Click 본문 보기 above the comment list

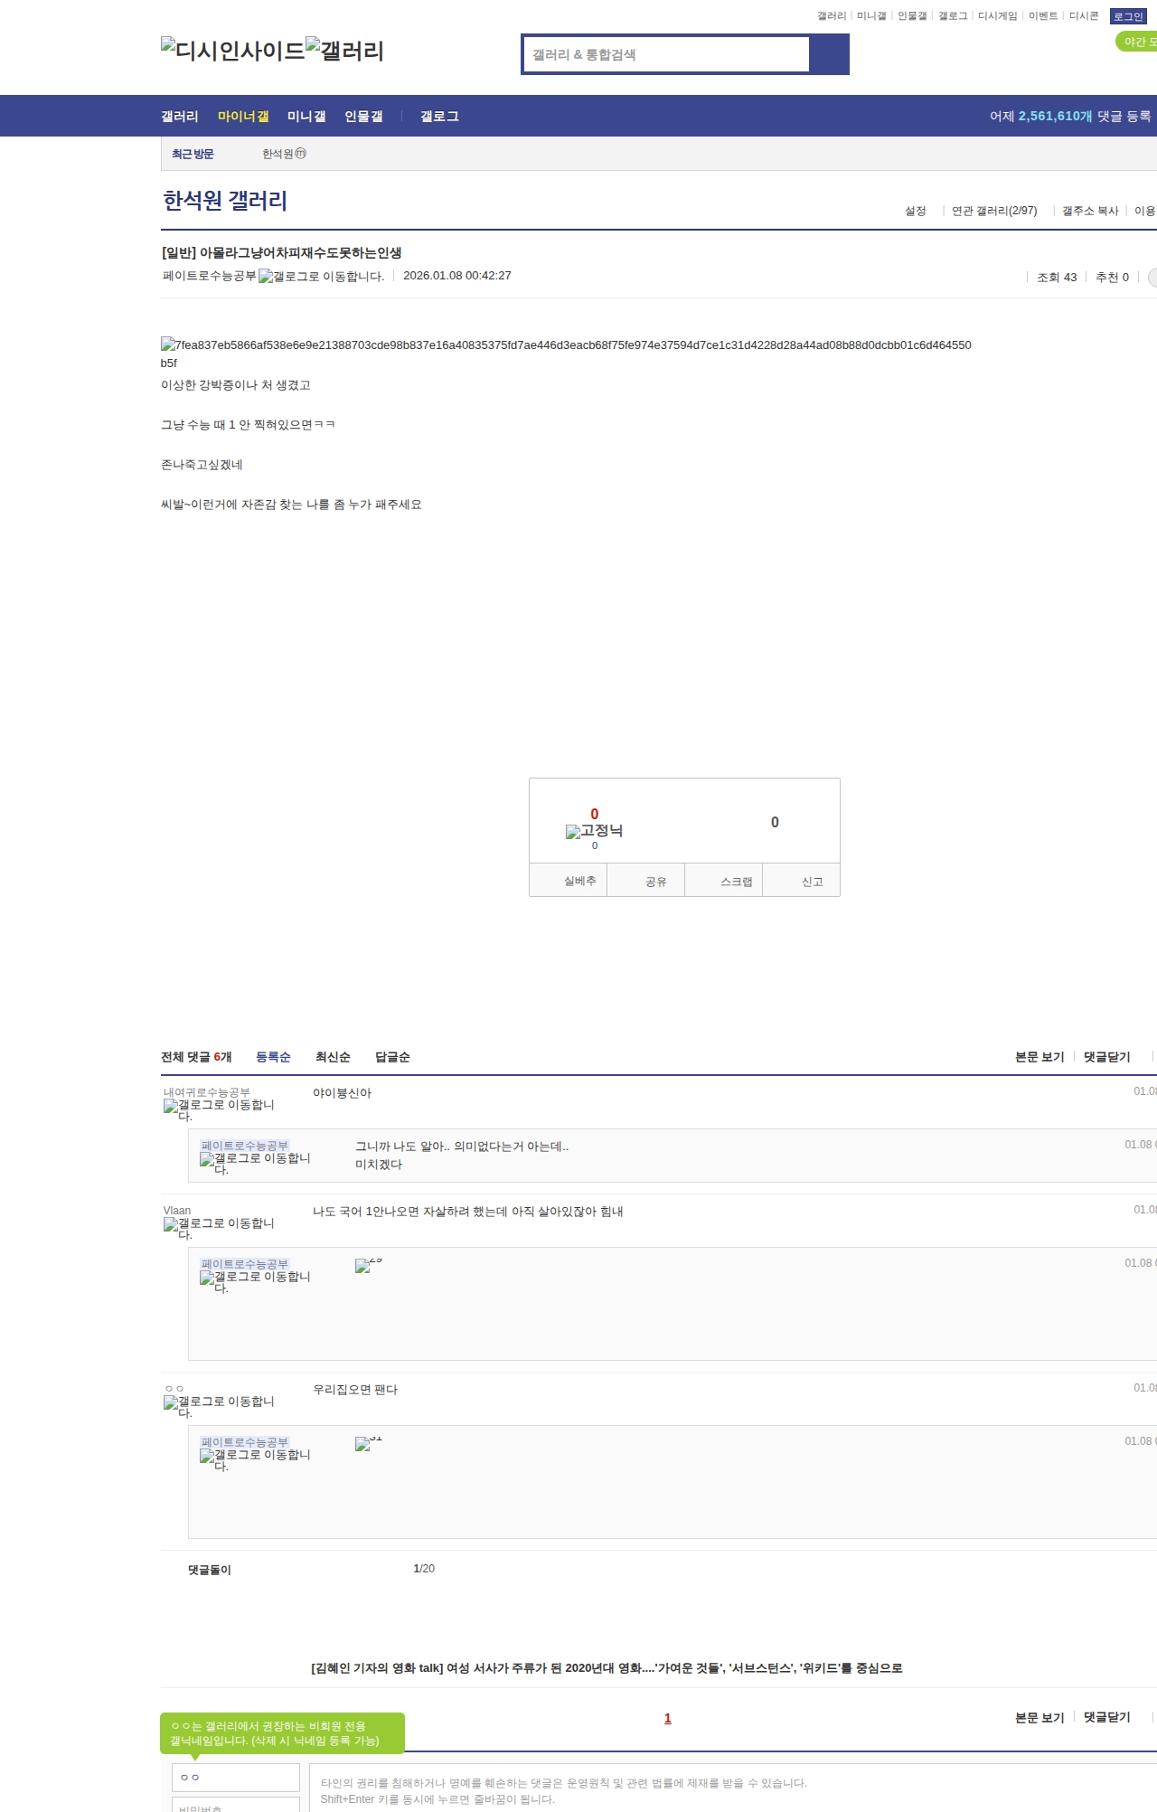click(1039, 1057)
